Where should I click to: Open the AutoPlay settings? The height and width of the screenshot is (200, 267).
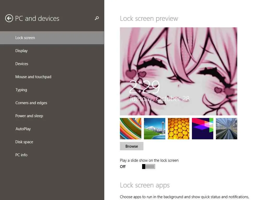pyautogui.click(x=23, y=129)
